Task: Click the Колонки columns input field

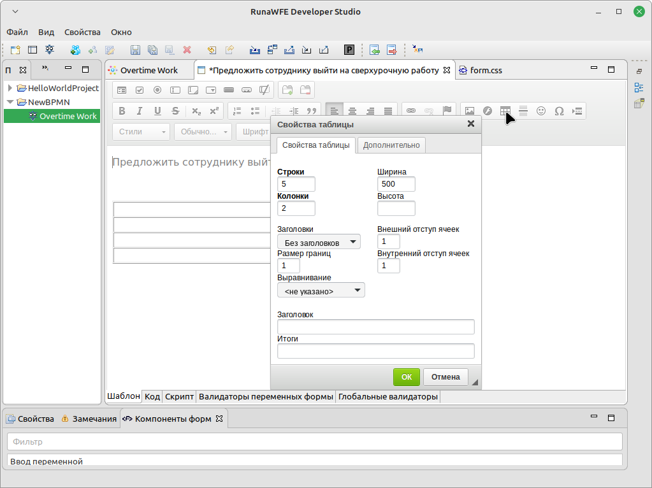Action: pos(296,208)
